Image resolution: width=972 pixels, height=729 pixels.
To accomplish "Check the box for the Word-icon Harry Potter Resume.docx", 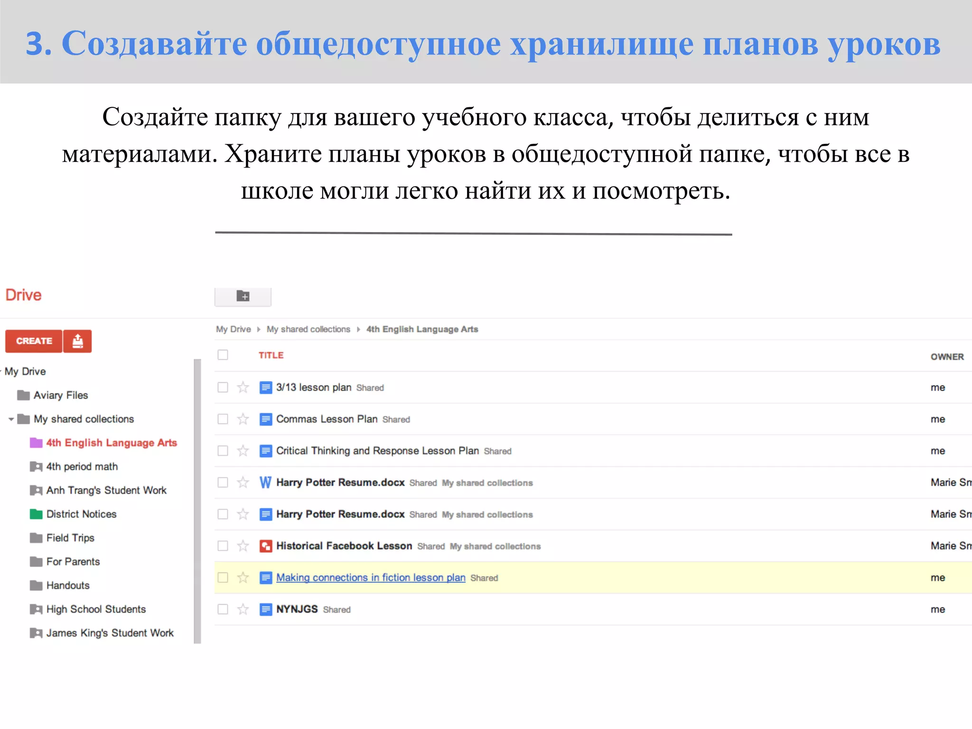I will pos(223,483).
